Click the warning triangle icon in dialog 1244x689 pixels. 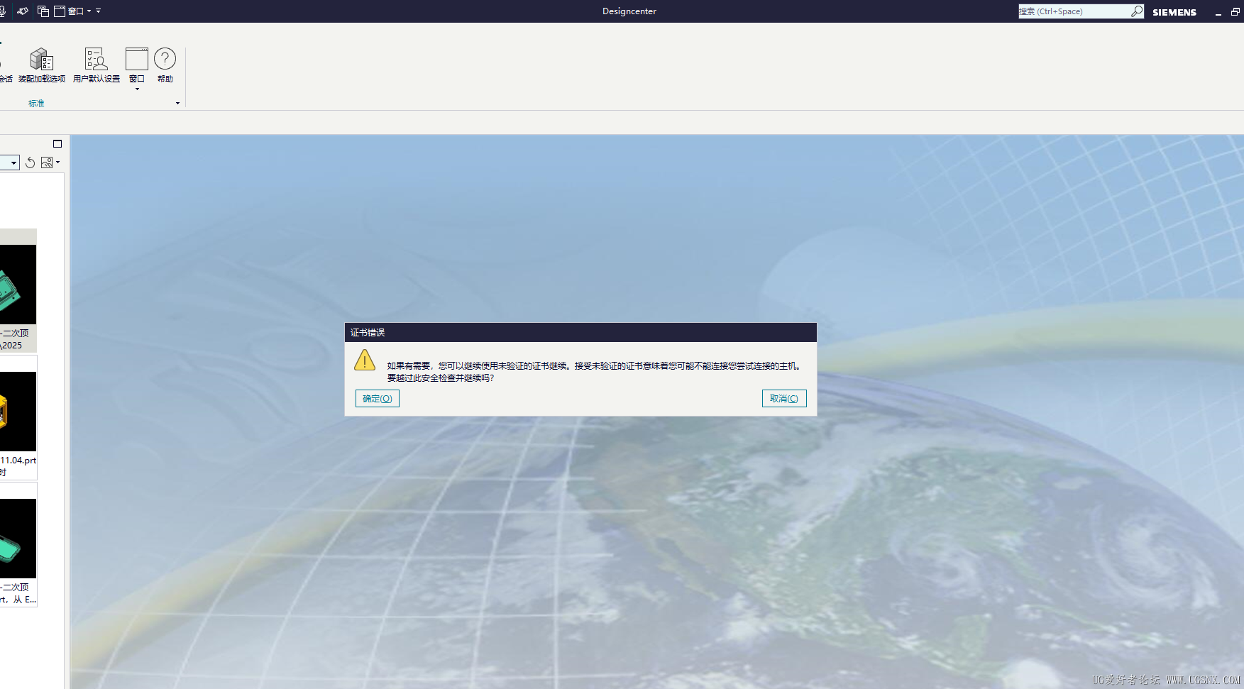(x=365, y=360)
